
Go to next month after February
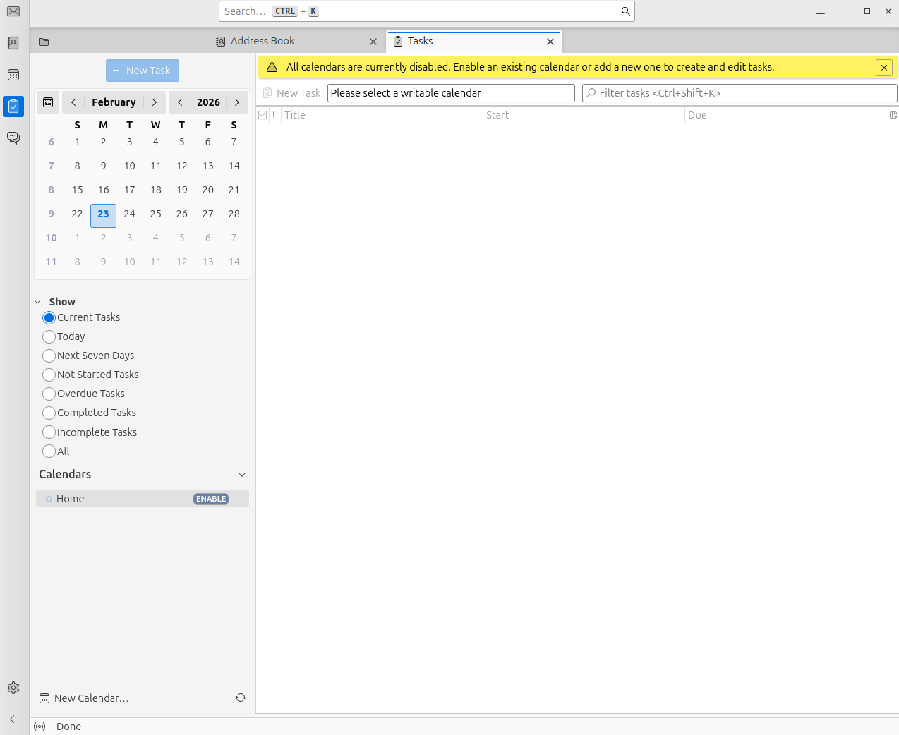(x=155, y=102)
